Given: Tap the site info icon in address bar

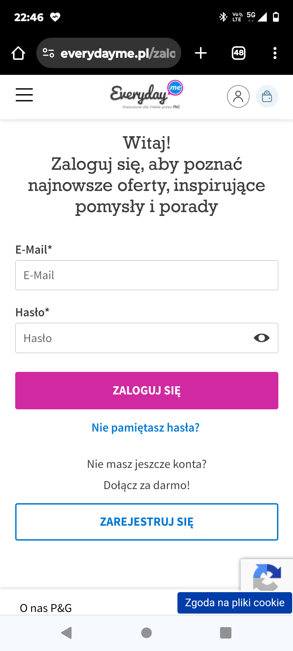Looking at the screenshot, I should [x=49, y=53].
